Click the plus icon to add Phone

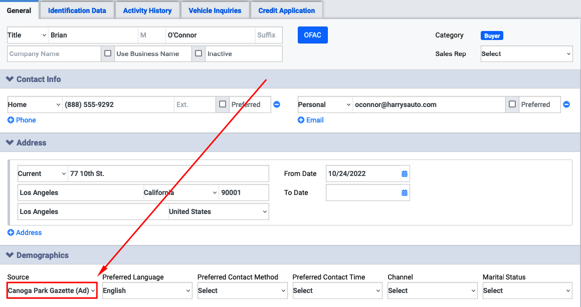click(11, 120)
